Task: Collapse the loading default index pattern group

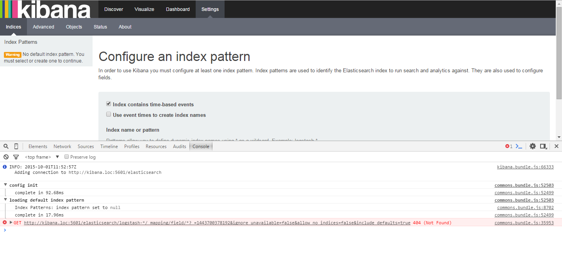Action: pos(5,200)
